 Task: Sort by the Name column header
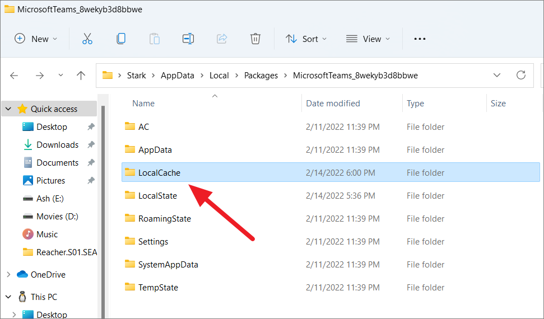click(143, 104)
